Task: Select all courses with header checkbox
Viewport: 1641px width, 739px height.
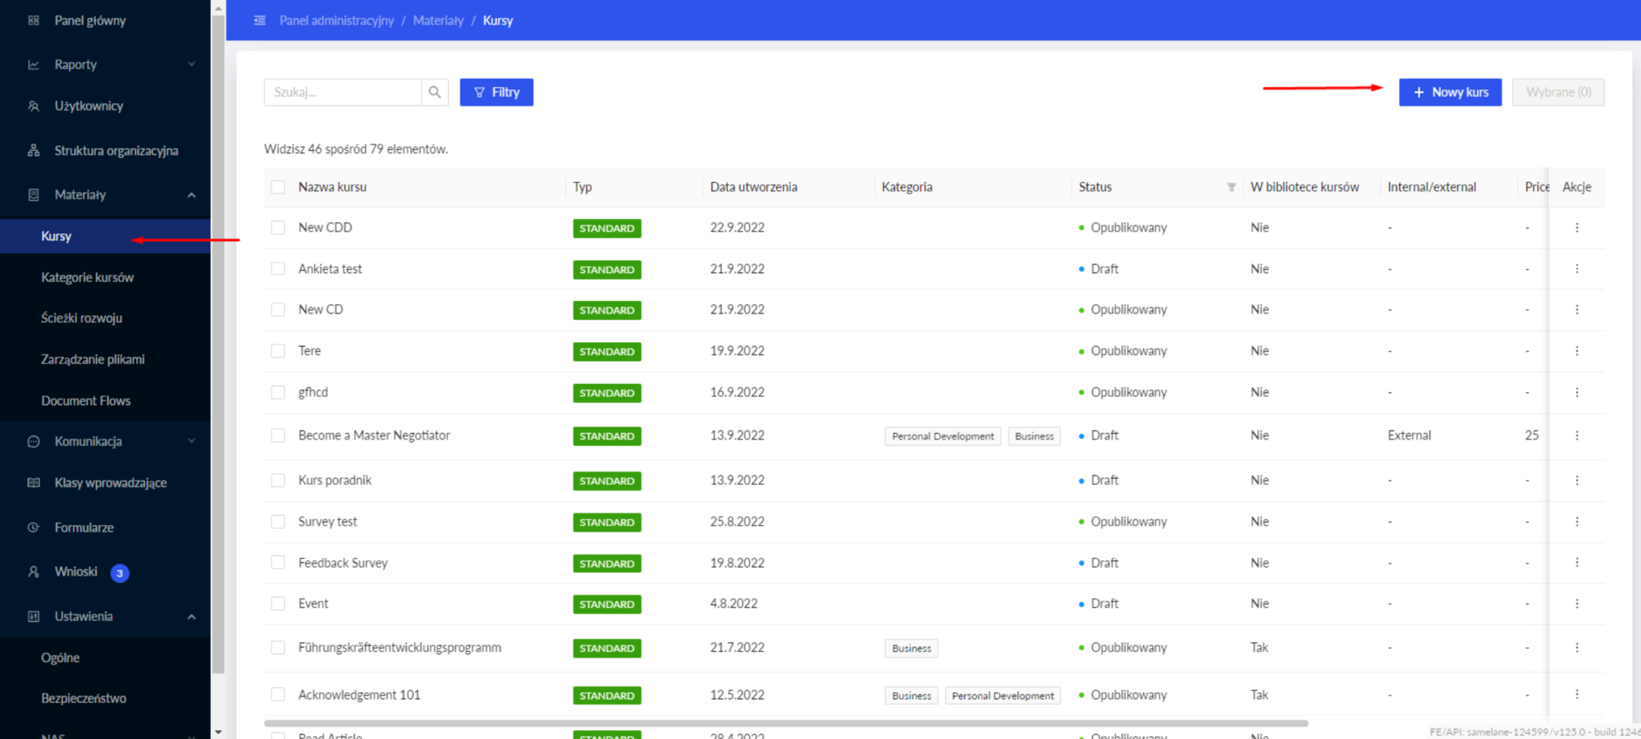Action: point(278,187)
